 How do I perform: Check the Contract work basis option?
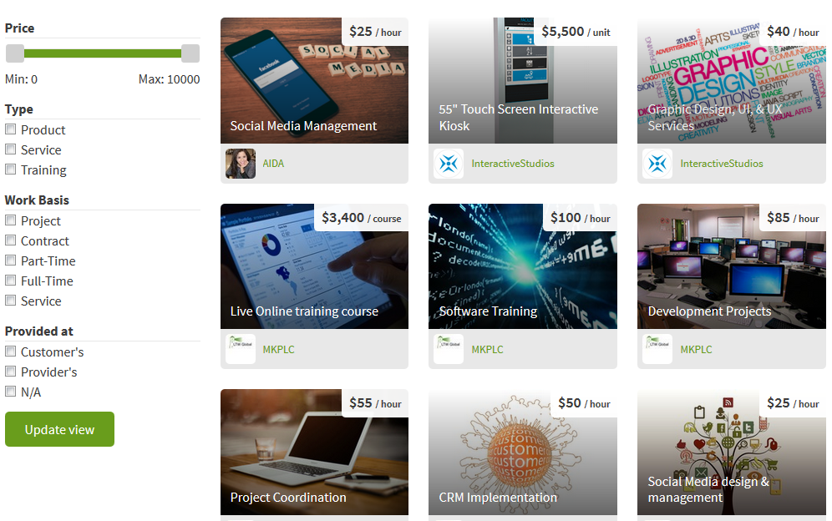click(x=10, y=240)
